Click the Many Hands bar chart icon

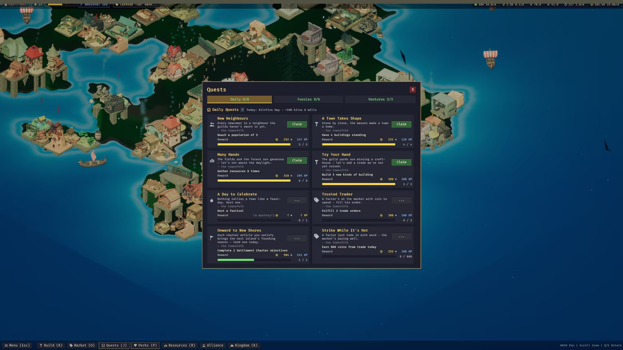coord(212,161)
